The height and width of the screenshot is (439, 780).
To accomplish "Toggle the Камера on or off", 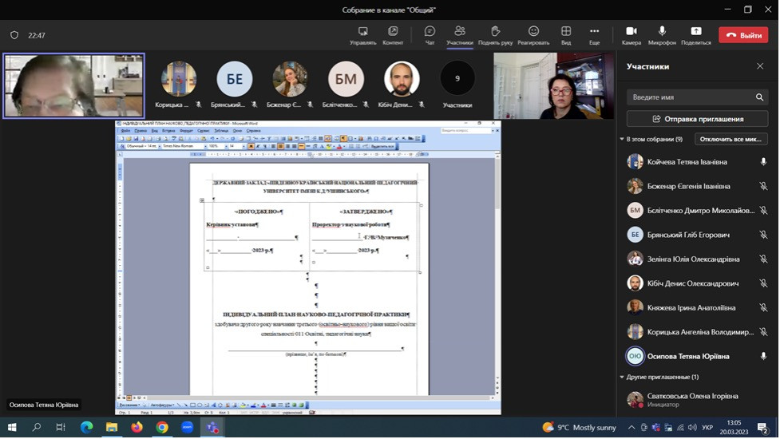I will point(631,35).
